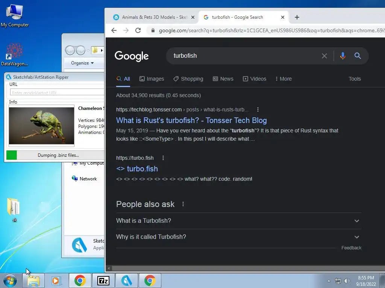
Task: Start voice search with microphone icon
Action: tap(343, 56)
